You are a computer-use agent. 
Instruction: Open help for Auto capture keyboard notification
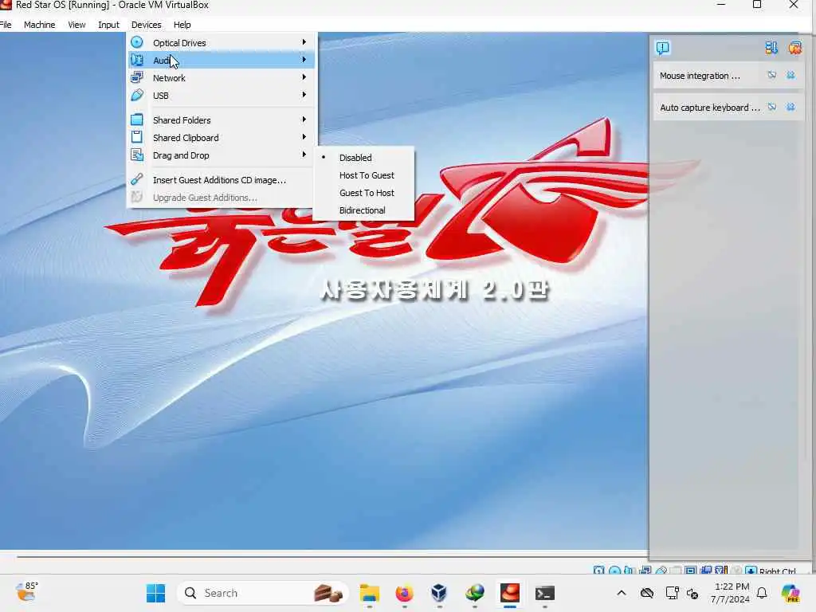[x=771, y=108]
